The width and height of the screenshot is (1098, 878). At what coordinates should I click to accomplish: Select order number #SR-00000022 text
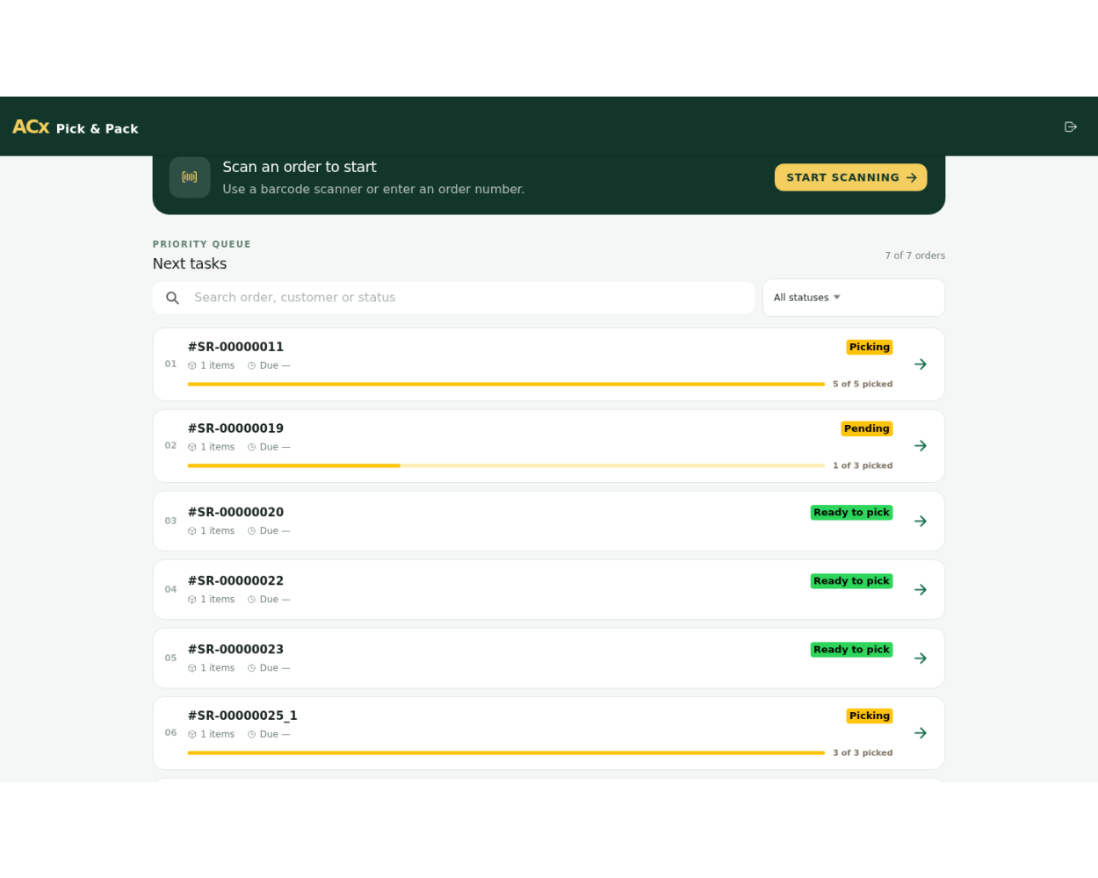235,580
